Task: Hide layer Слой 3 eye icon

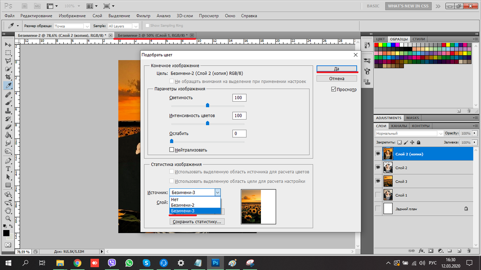Action: pos(378,181)
